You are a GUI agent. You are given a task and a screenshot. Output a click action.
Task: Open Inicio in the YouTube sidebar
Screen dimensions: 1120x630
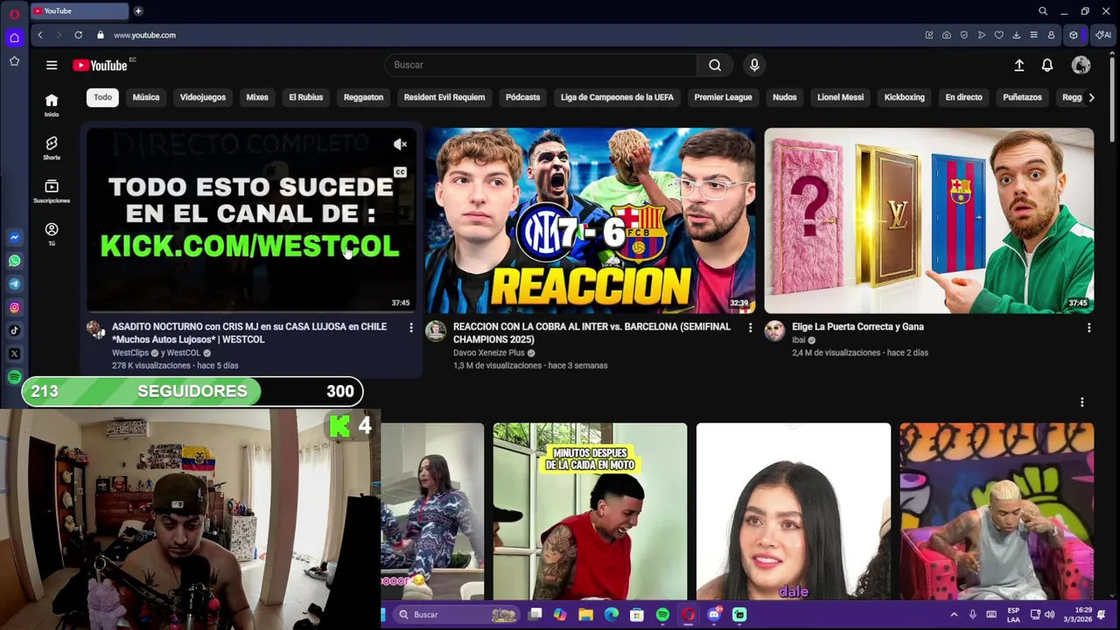tap(52, 104)
